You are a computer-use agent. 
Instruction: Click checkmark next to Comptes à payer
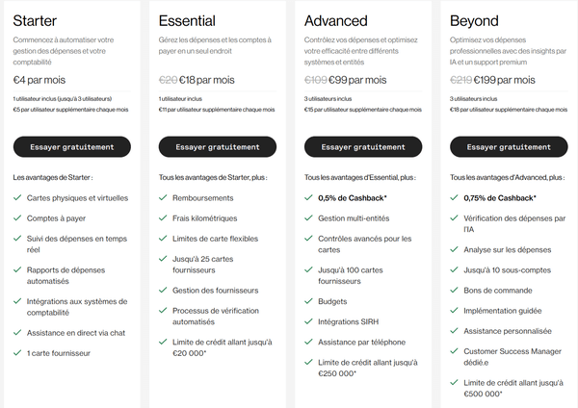click(18, 218)
